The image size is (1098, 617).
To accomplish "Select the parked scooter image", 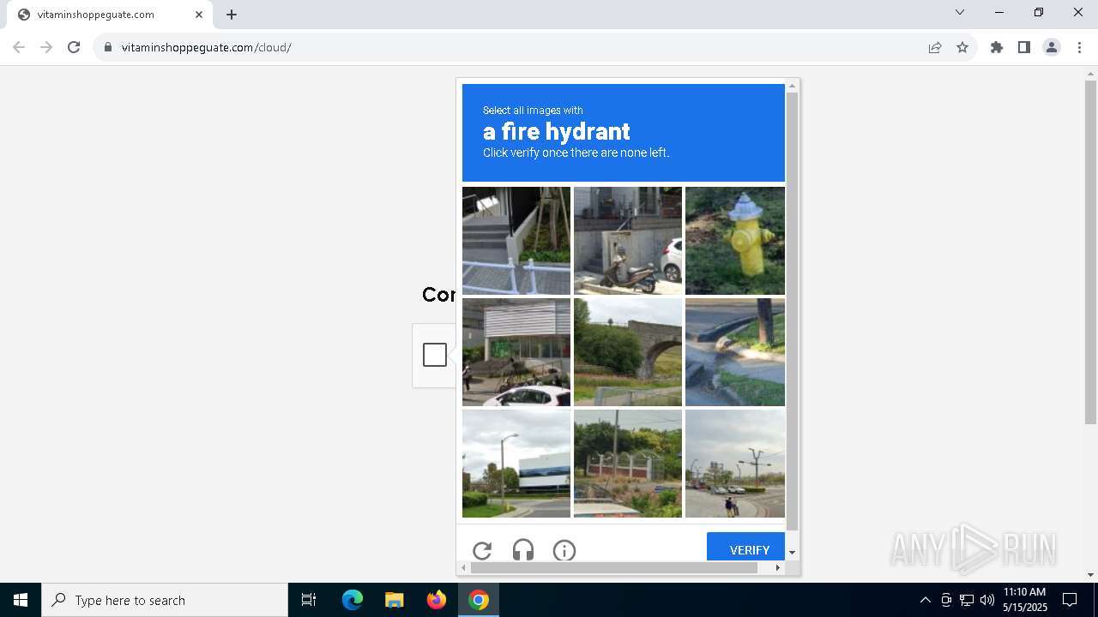I will point(628,241).
